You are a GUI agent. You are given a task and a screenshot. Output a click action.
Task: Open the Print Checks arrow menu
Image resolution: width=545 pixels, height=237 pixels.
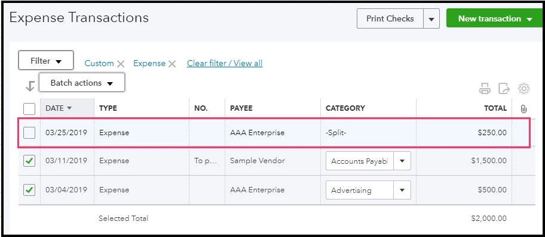[431, 18]
